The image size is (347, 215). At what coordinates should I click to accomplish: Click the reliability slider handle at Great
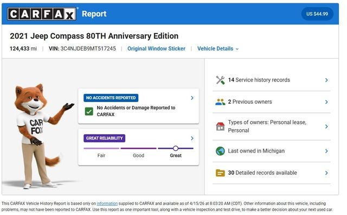(176, 148)
